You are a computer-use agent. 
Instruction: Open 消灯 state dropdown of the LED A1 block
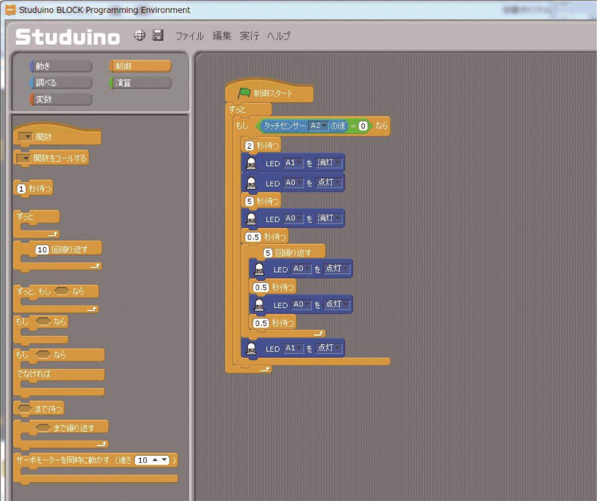point(328,163)
